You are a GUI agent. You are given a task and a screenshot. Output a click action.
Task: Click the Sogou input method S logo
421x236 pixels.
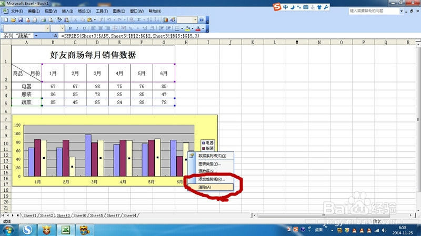(277, 7)
